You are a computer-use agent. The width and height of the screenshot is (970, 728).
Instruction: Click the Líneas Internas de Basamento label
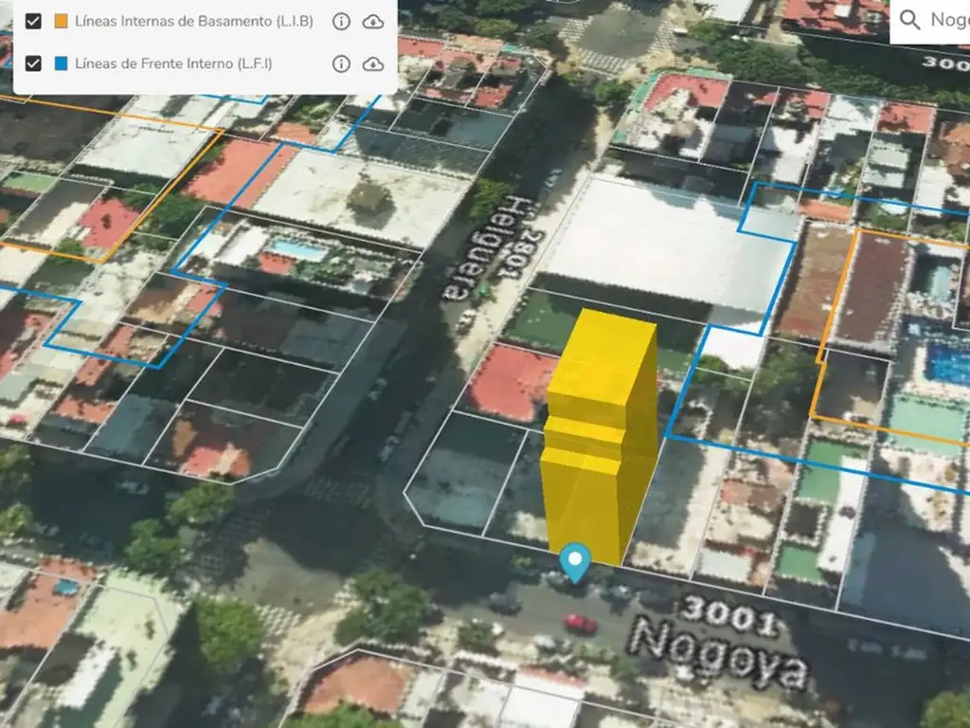click(193, 22)
